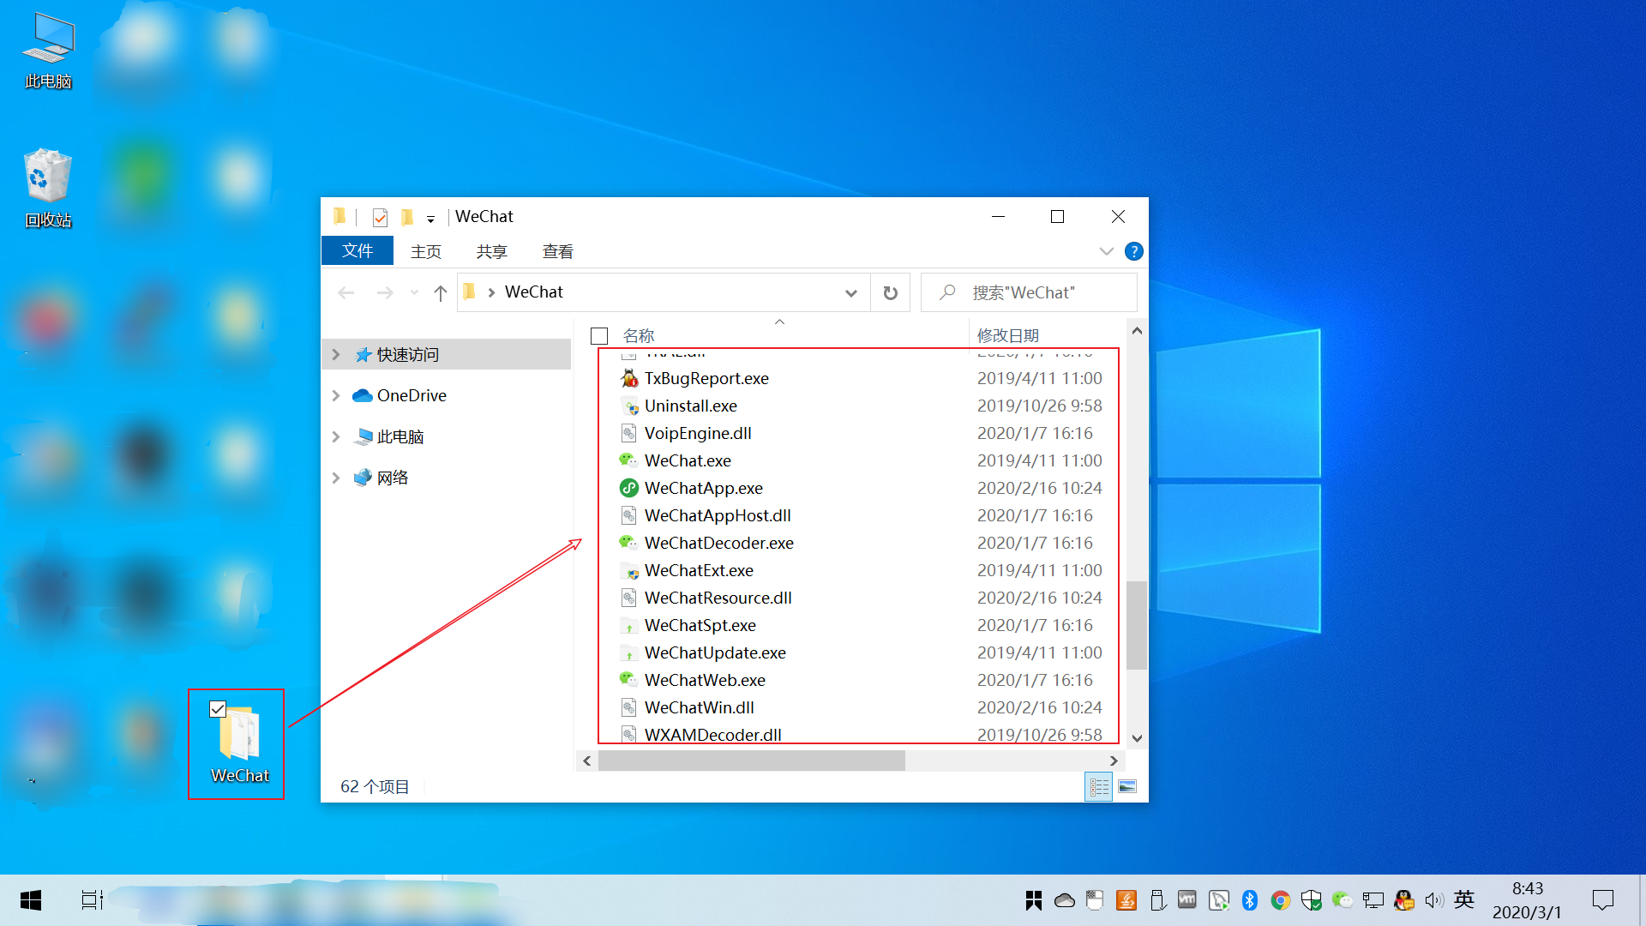Screen dimensions: 1646x926
Task: Click the TxBugReport.exe file icon
Action: click(x=629, y=378)
